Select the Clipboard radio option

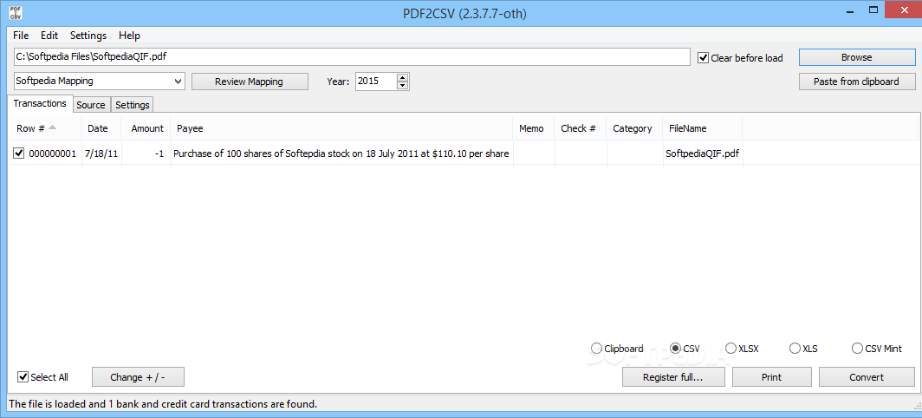point(596,349)
